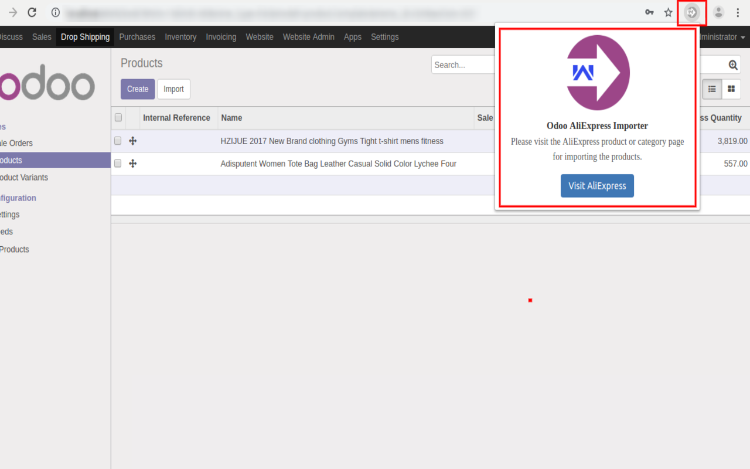Select the checkbox for the HZIJUE product row
Image resolution: width=750 pixels, height=469 pixels.
click(118, 141)
